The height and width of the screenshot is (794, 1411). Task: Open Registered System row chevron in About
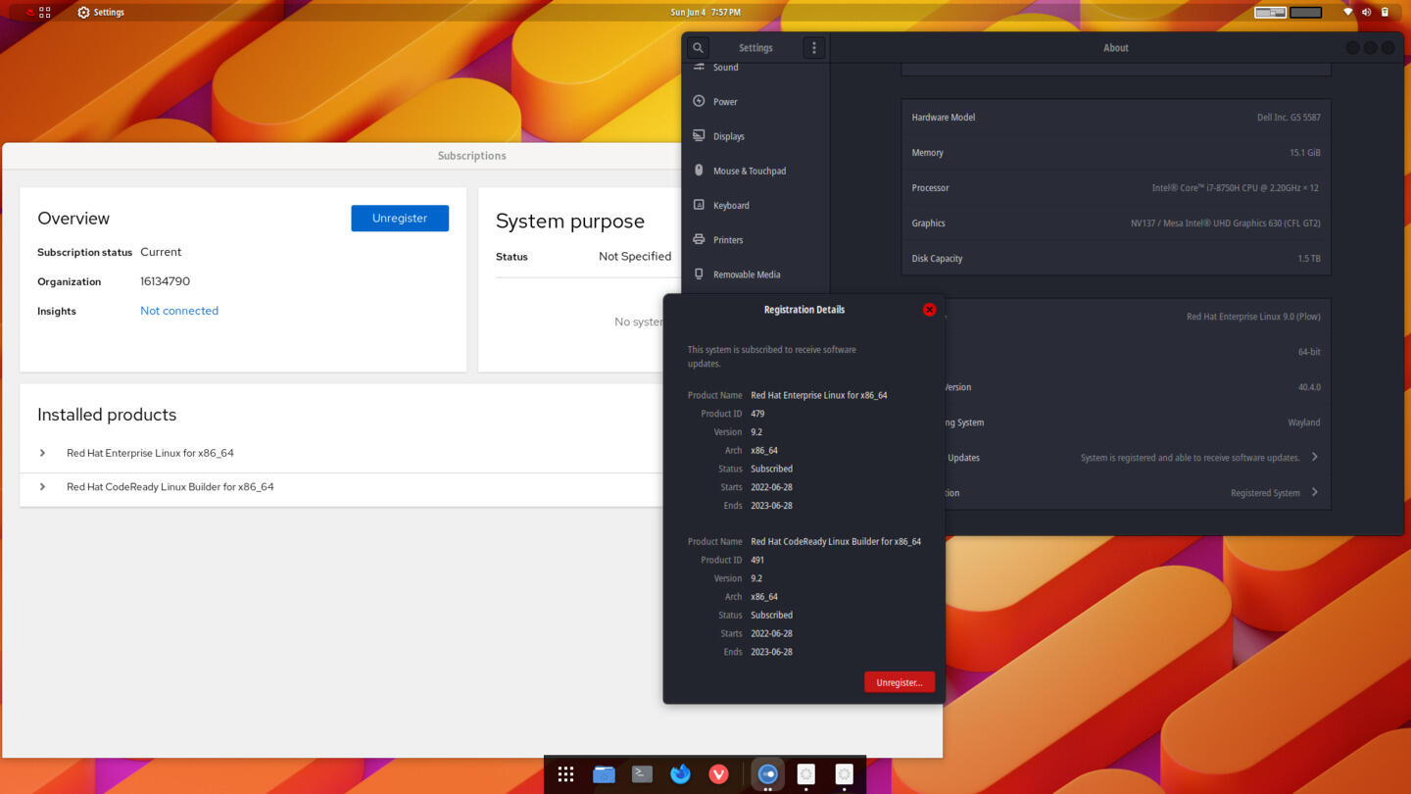click(x=1315, y=492)
